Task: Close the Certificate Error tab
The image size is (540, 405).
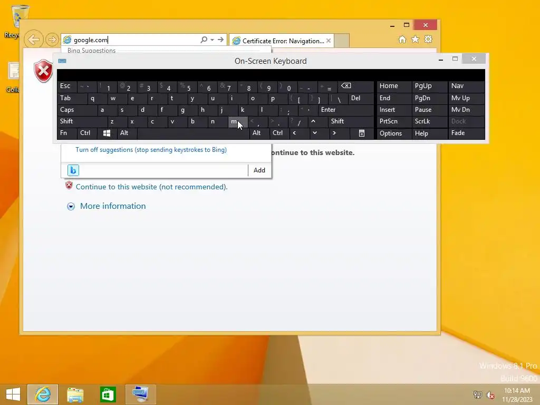Action: tap(329, 41)
